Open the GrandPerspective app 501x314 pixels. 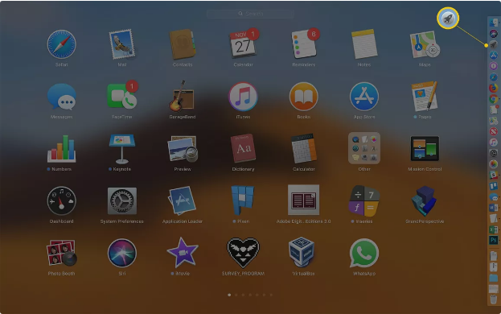pyautogui.click(x=425, y=201)
